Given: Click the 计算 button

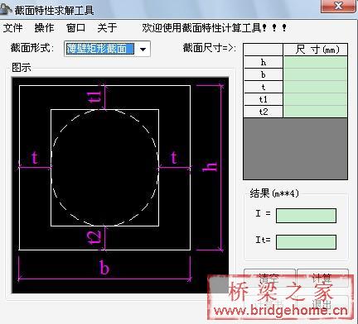Looking at the screenshot, I should [322, 279].
